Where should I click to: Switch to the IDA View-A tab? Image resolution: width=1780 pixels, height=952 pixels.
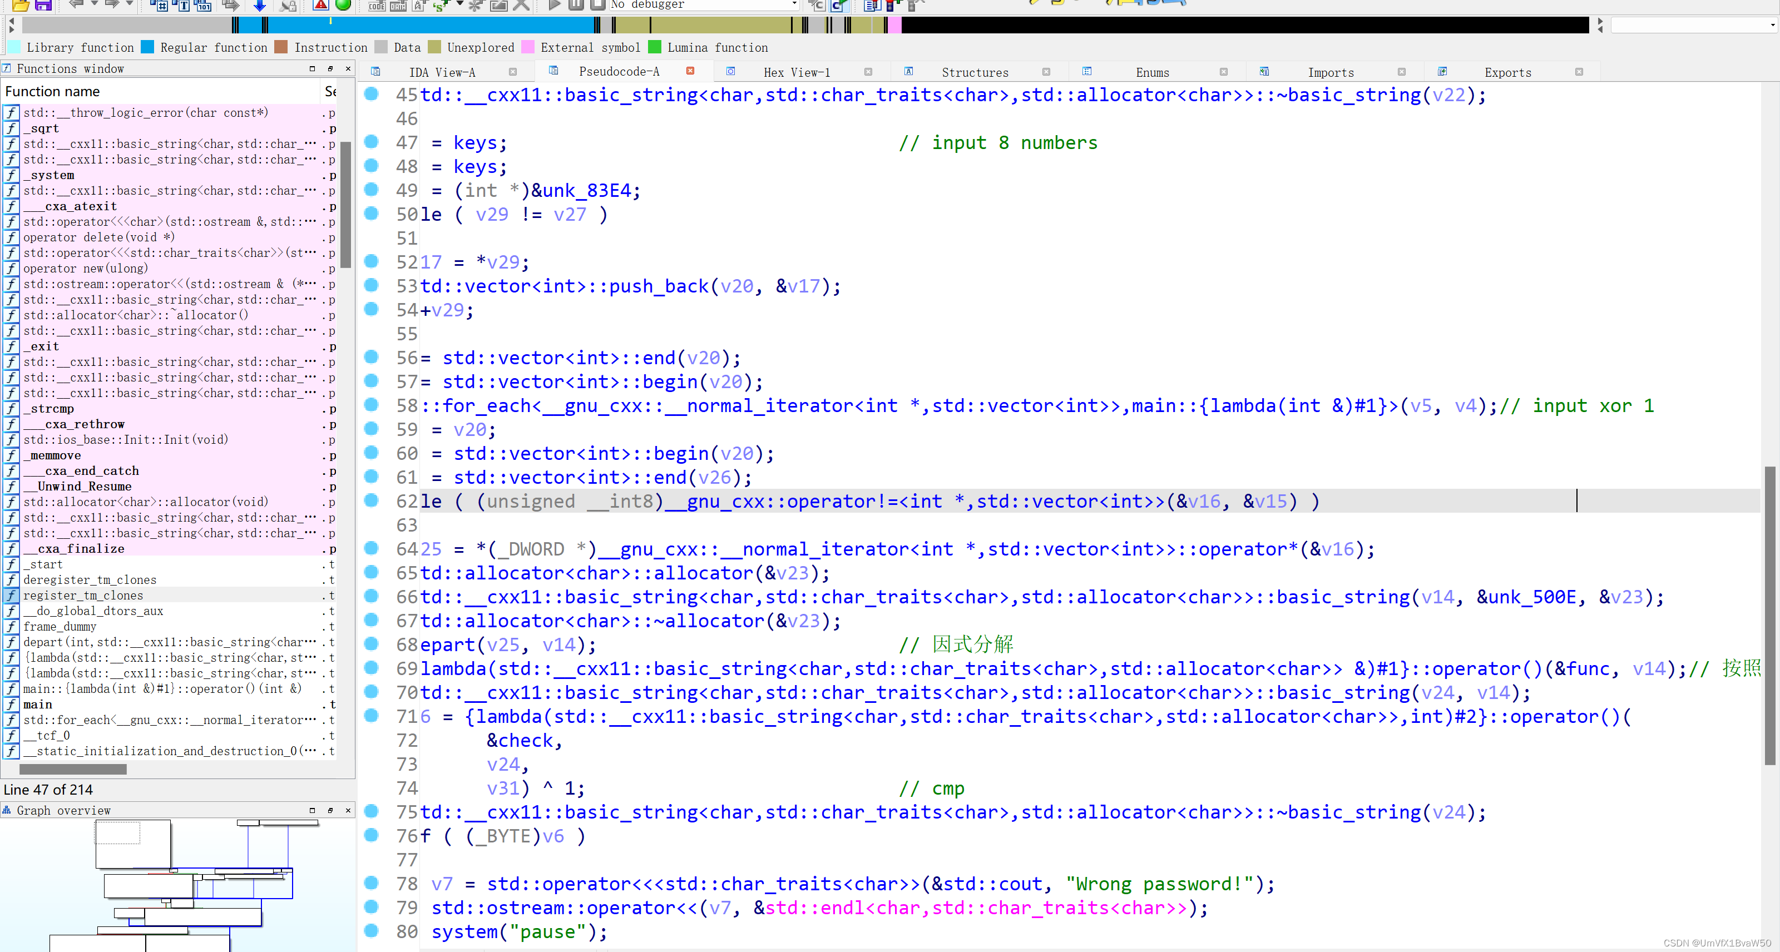(442, 72)
